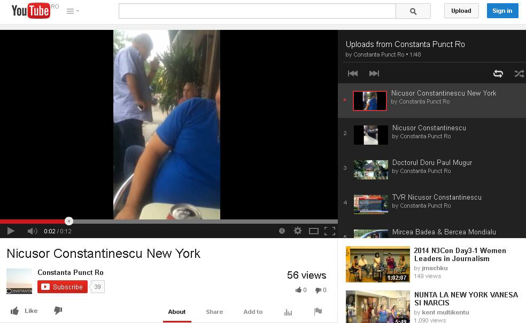Switch to the Share tab
526x323 pixels.
point(214,312)
